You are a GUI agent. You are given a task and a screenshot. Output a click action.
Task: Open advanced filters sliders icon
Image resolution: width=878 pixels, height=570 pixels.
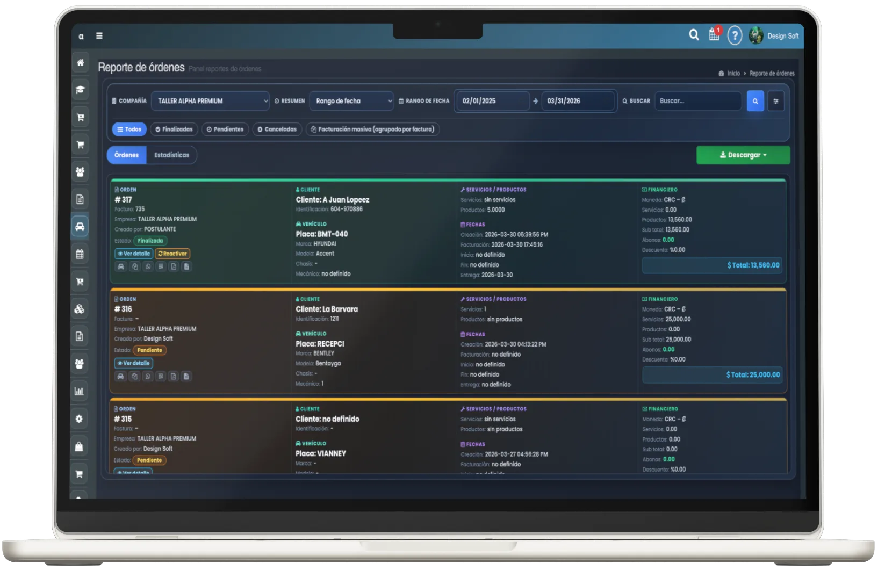(x=775, y=101)
